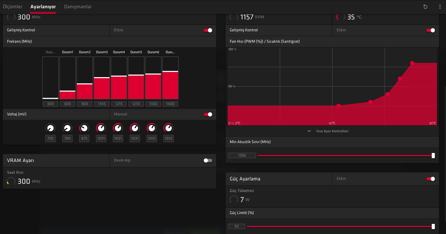Click the first state 300 frequency bar
Image resolution: width=446 pixels, height=234 pixels.
click(50, 78)
